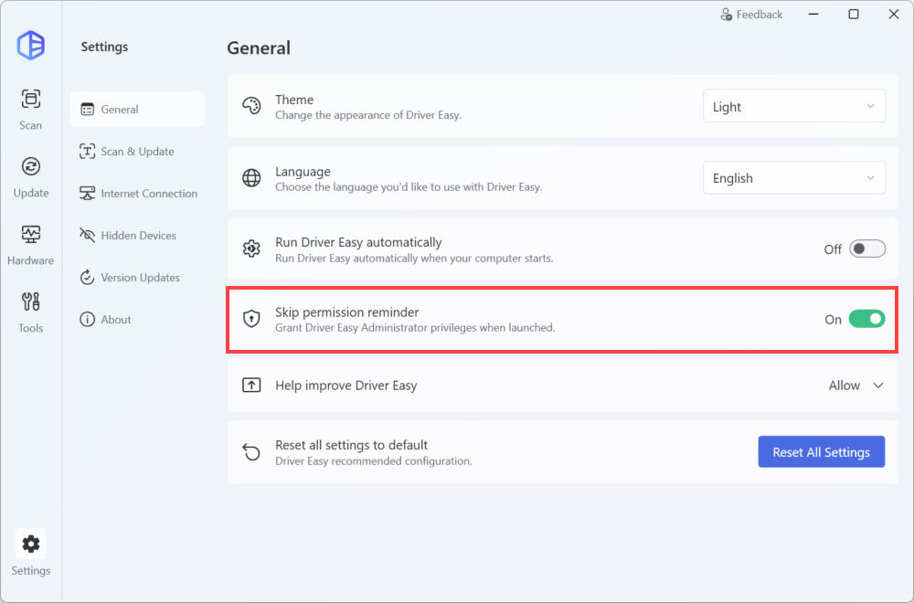Click the Feedback link in title bar
This screenshot has height=603, width=914.
(x=751, y=15)
